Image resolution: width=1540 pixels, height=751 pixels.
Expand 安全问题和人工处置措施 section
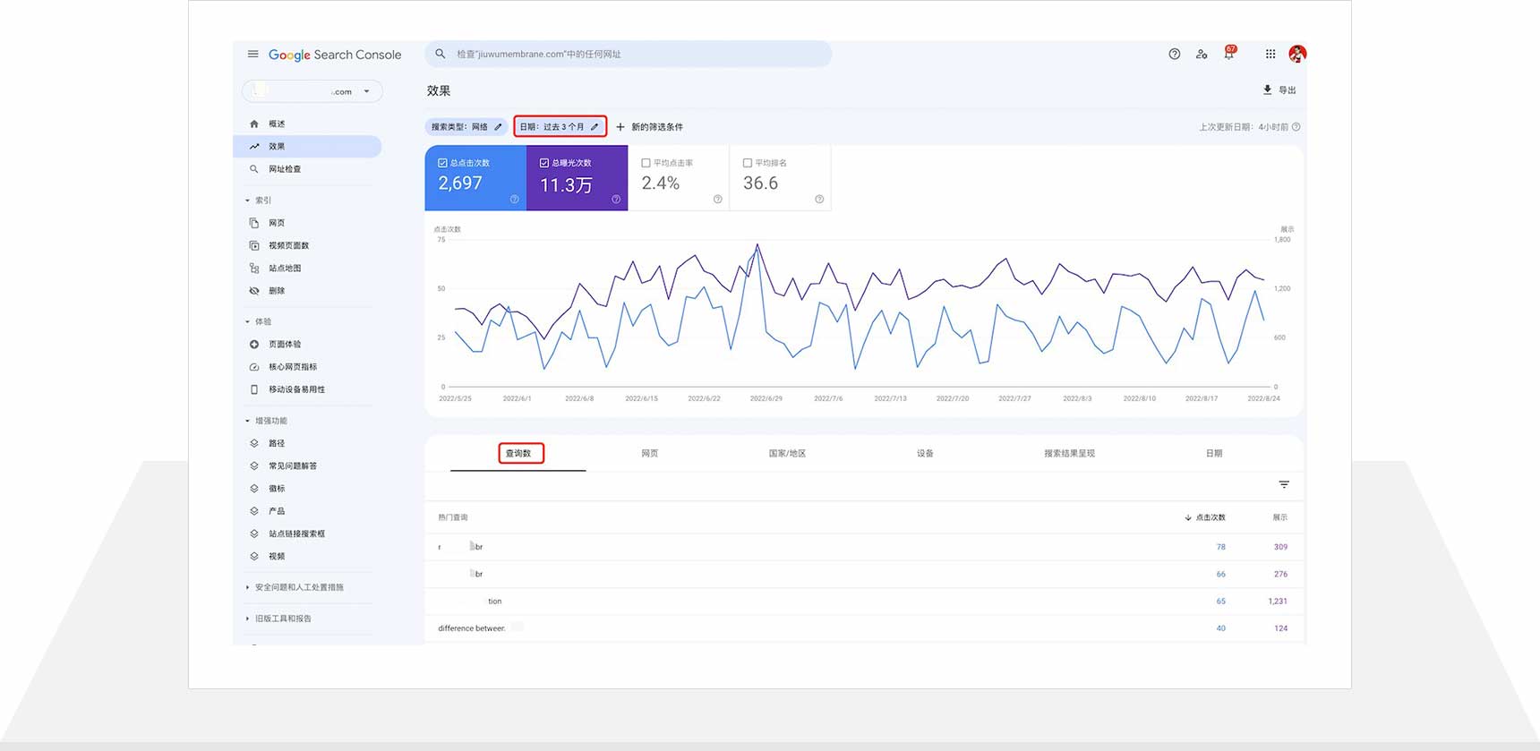pos(248,587)
